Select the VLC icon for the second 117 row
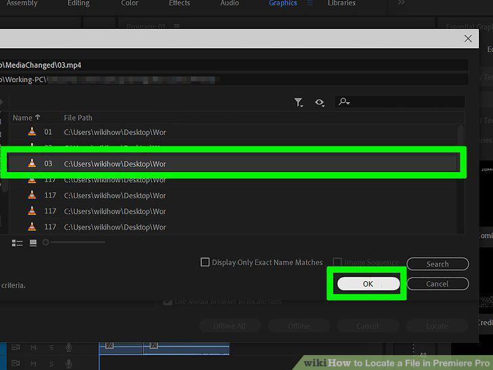The height and width of the screenshot is (370, 493). (x=32, y=195)
